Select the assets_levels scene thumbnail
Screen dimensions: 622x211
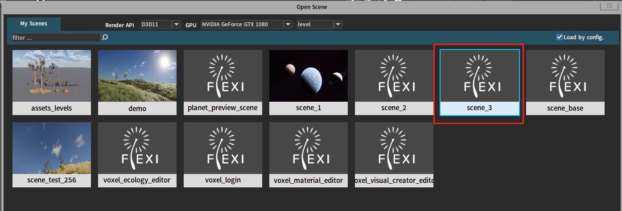click(x=52, y=75)
